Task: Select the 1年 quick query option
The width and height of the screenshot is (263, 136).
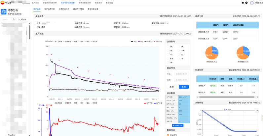Action: (x=181, y=59)
